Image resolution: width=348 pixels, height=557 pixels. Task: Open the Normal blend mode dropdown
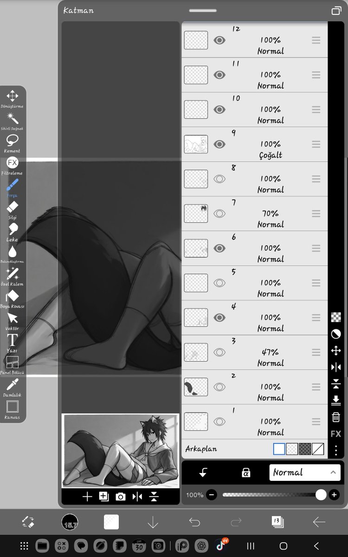[x=305, y=473]
